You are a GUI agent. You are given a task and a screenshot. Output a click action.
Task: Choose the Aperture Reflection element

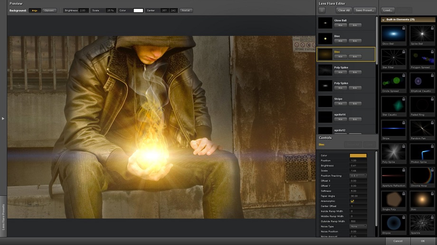pos(393,176)
